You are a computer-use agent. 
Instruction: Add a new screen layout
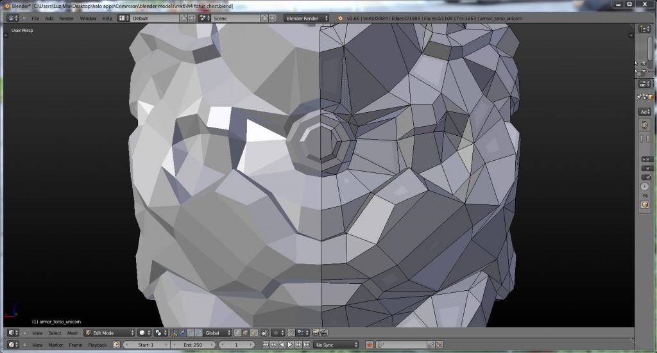coord(183,18)
